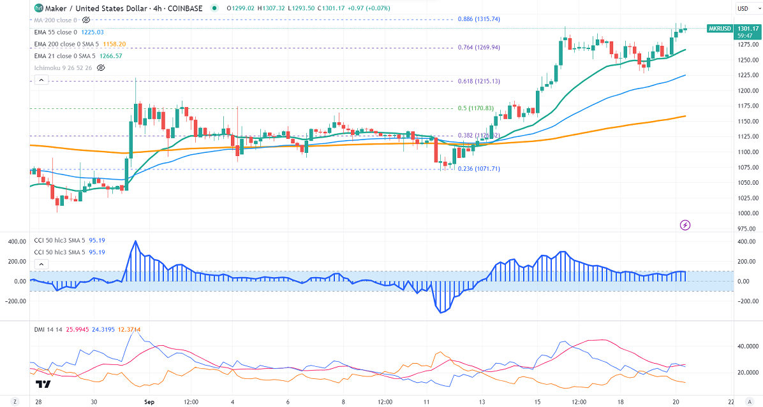Click the H1307.32 high price value
This screenshot has height=407, width=763.
pos(271,8)
